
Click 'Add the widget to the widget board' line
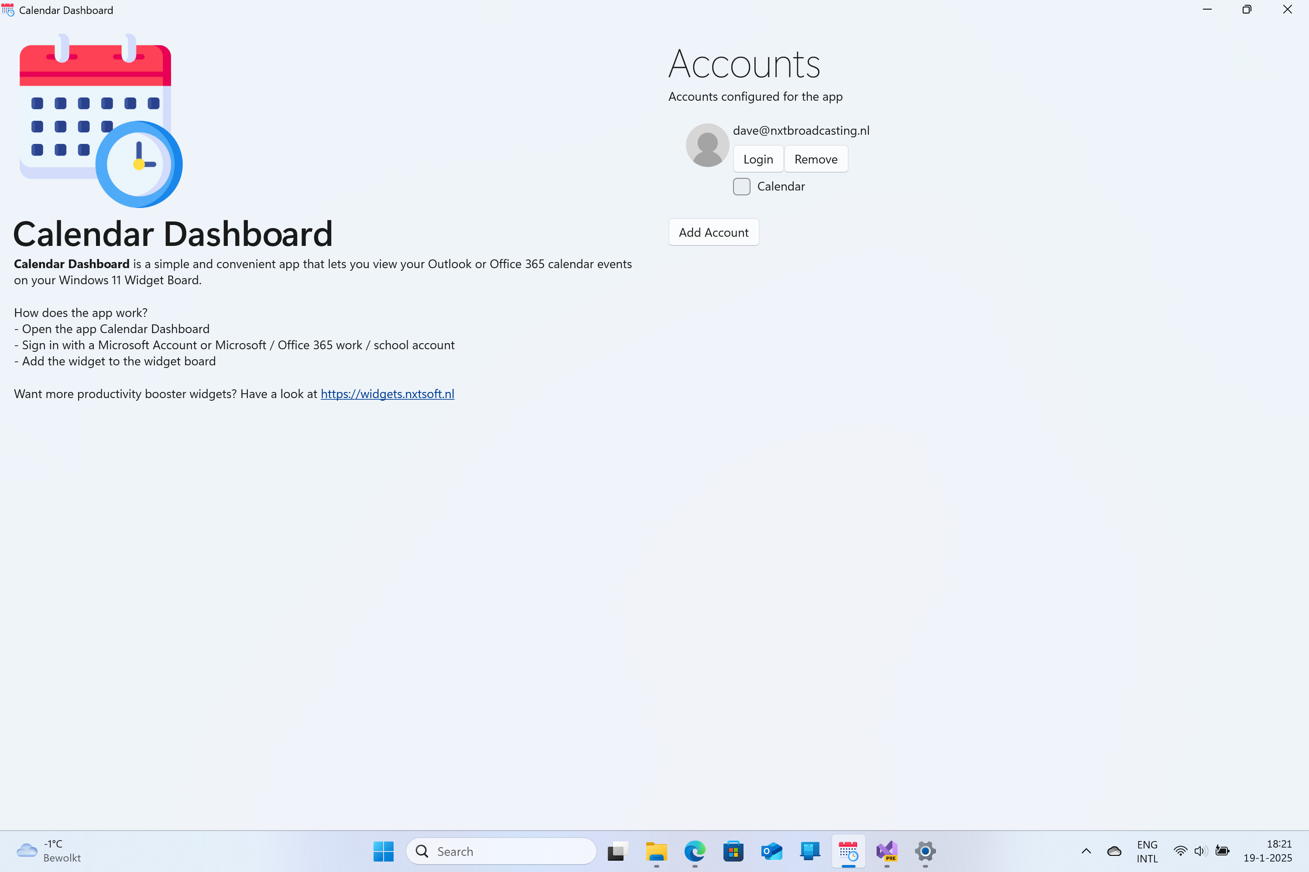(115, 361)
